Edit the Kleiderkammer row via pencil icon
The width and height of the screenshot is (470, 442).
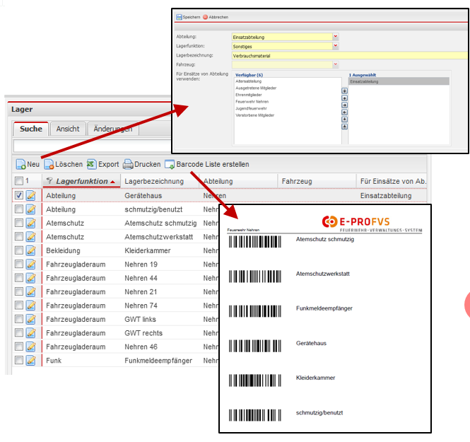point(30,250)
